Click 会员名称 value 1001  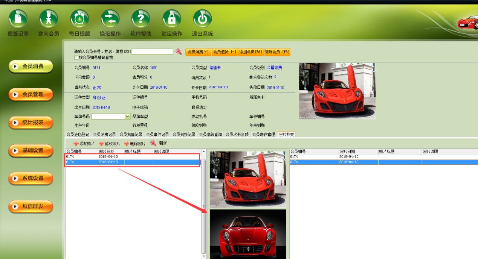click(154, 68)
